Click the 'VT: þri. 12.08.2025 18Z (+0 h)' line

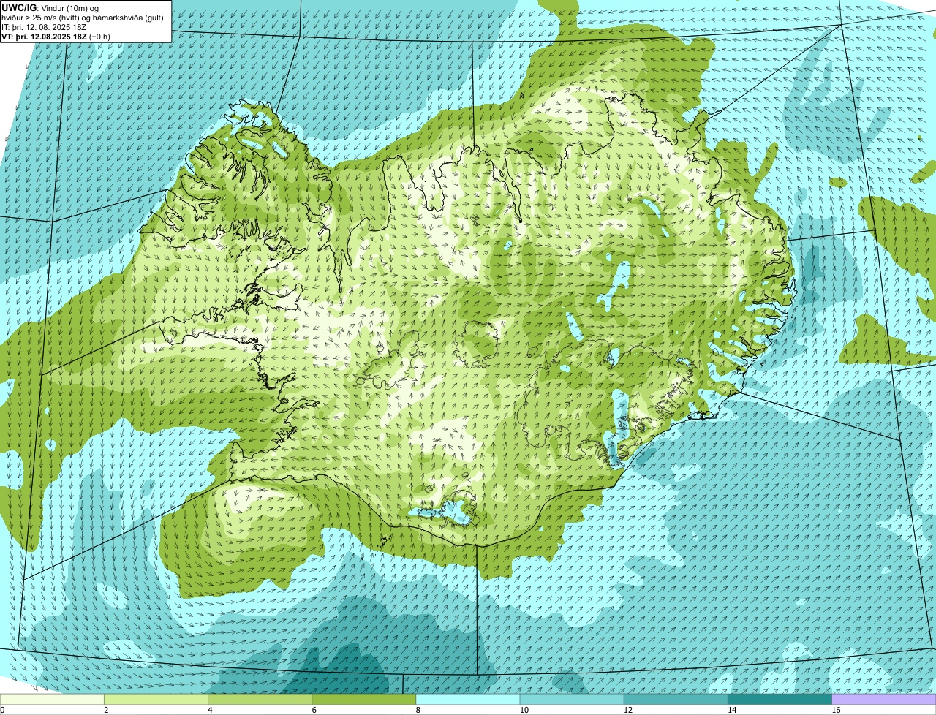tap(56, 37)
